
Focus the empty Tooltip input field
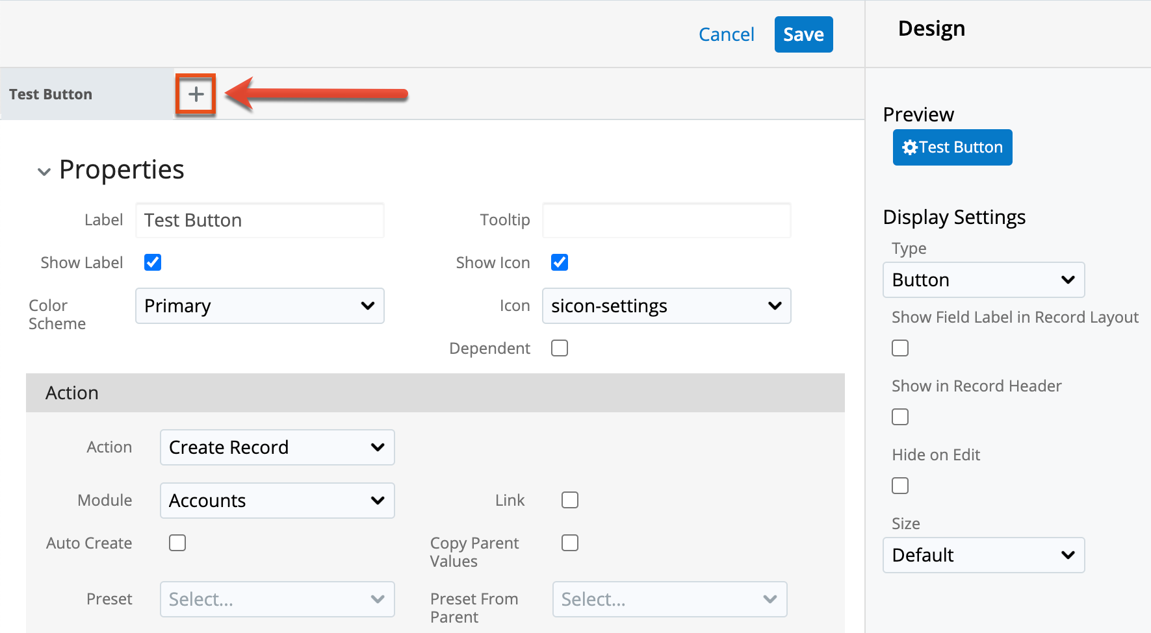pos(666,220)
